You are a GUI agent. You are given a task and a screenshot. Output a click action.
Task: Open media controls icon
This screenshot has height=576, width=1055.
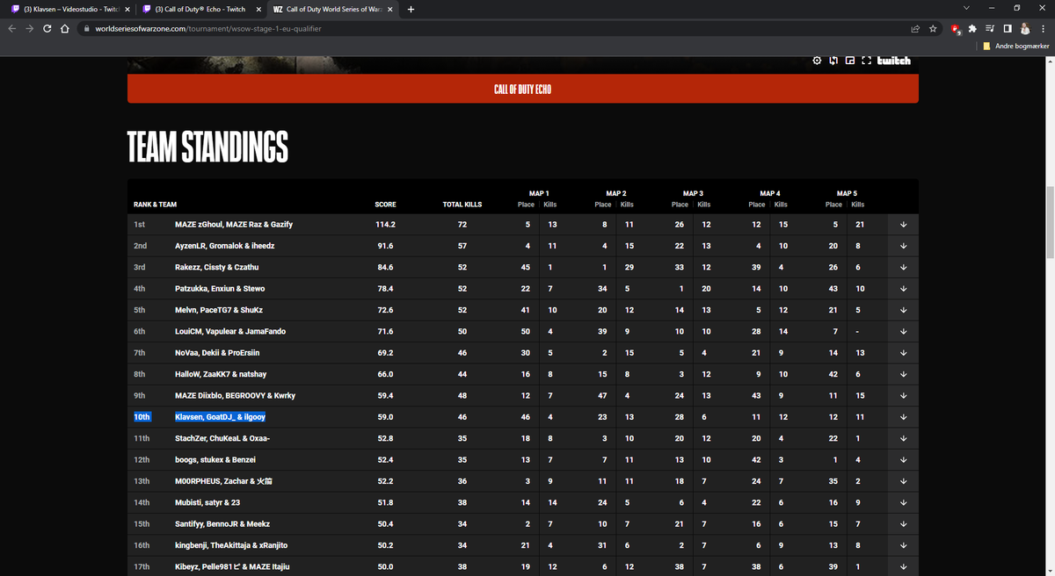990,28
